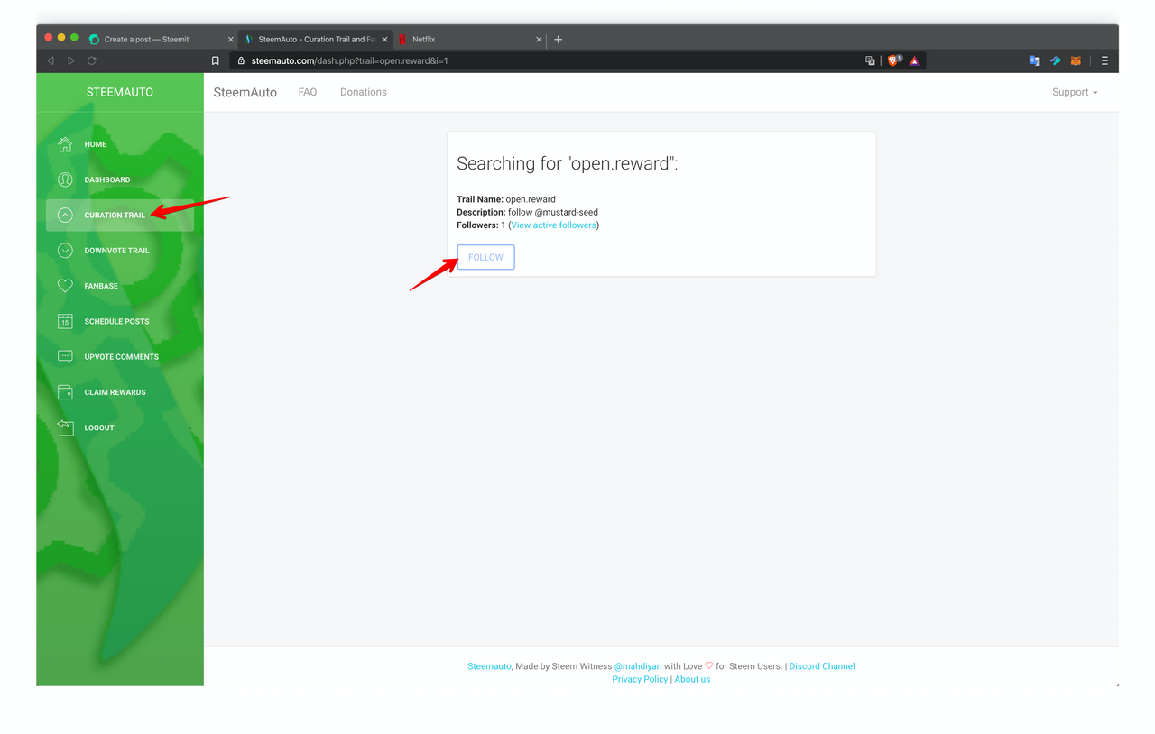This screenshot has width=1155, height=734.
Task: Click the SteemAuto brand in navbar
Action: pos(245,92)
